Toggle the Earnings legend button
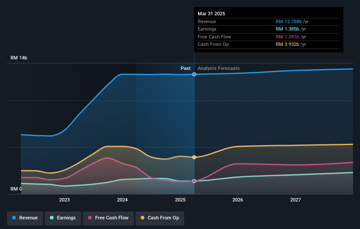The height and width of the screenshot is (229, 360). (63, 218)
